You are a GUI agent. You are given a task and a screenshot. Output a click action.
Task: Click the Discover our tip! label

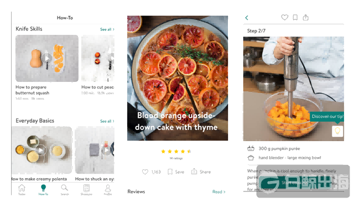pos(327,116)
